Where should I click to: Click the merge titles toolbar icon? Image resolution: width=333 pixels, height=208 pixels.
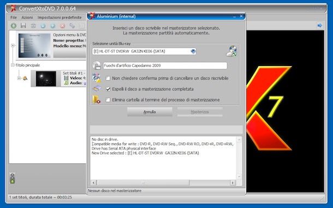33,26
